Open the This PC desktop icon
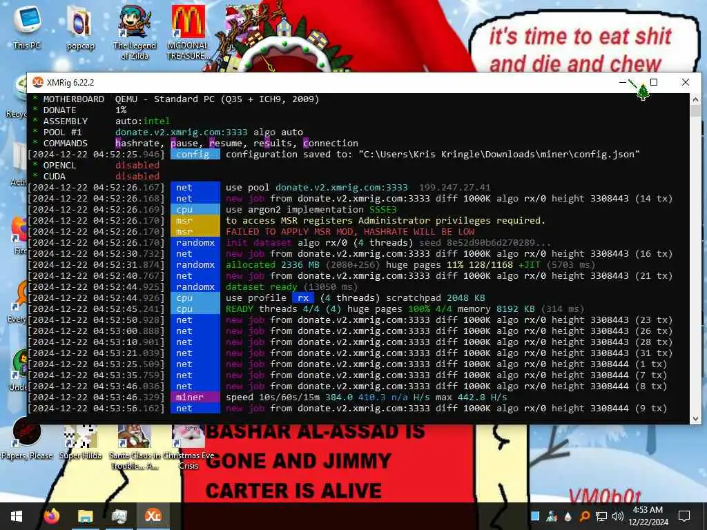Screen dimensions: 707x530 27,26
